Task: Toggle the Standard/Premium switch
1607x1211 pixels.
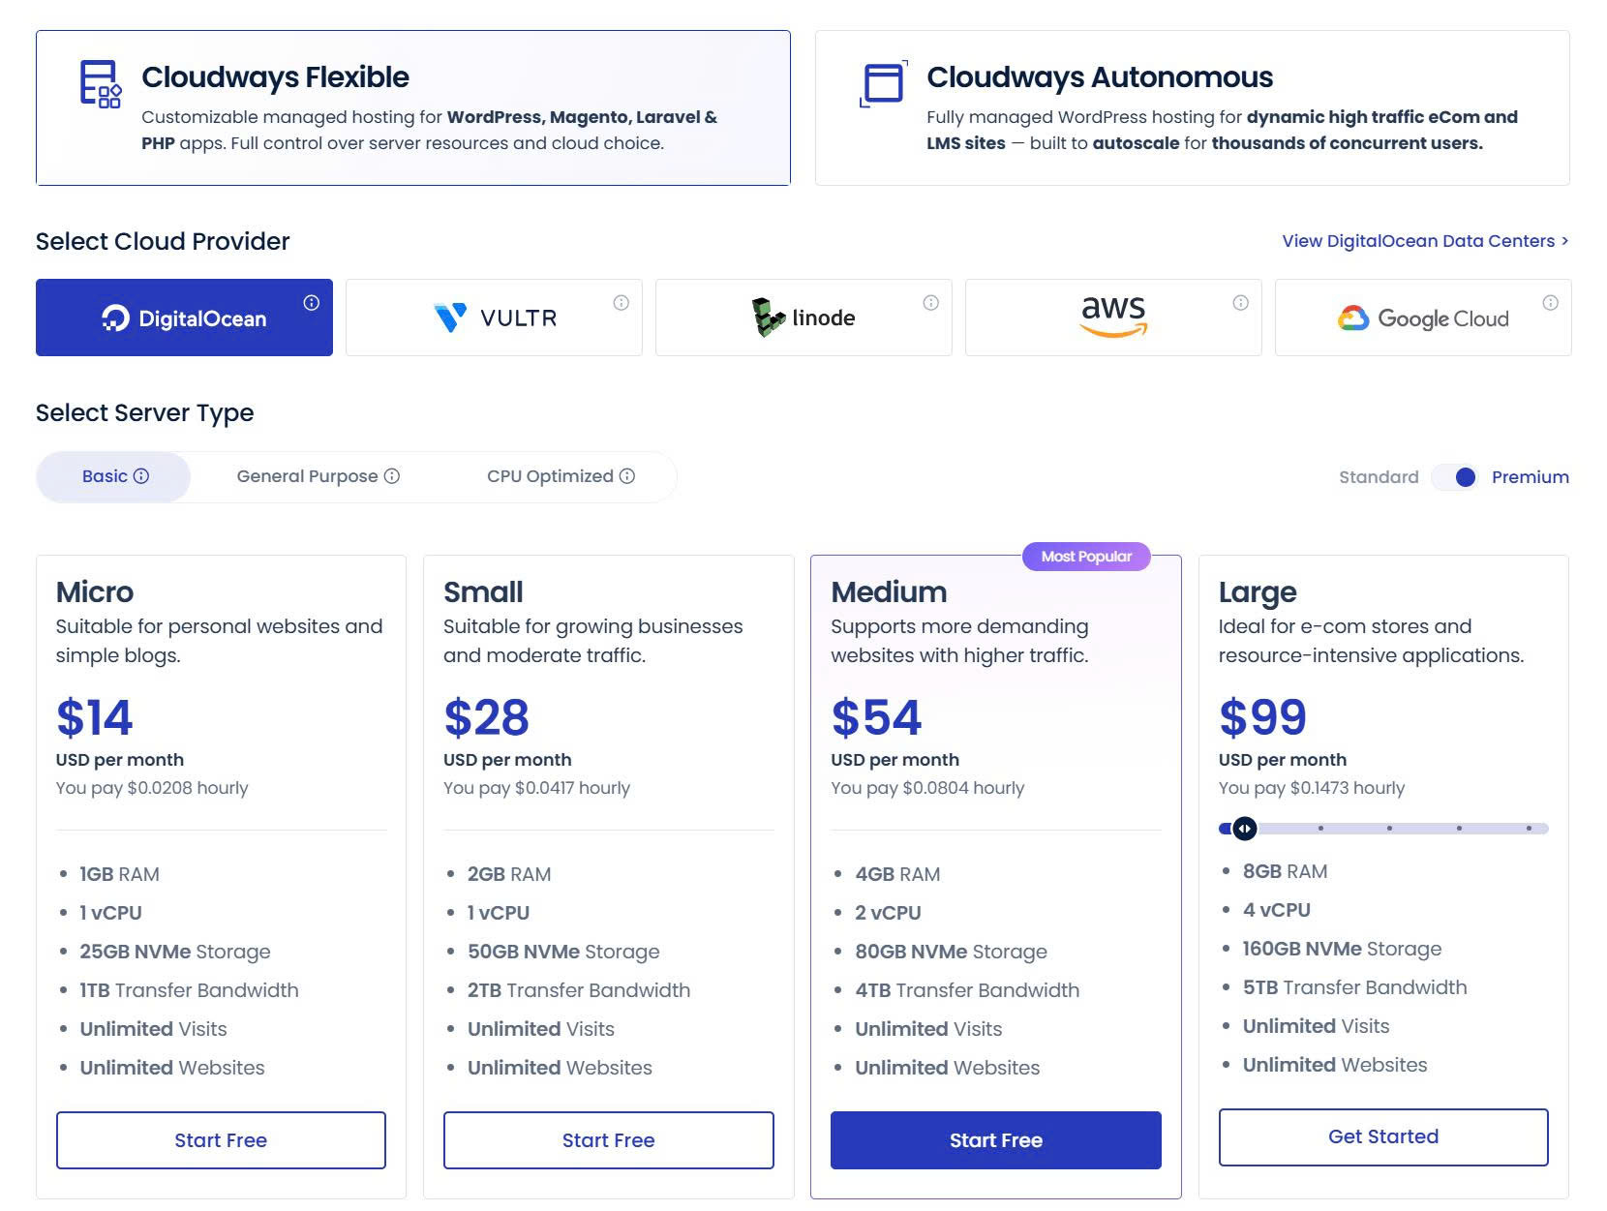Action: [1455, 477]
